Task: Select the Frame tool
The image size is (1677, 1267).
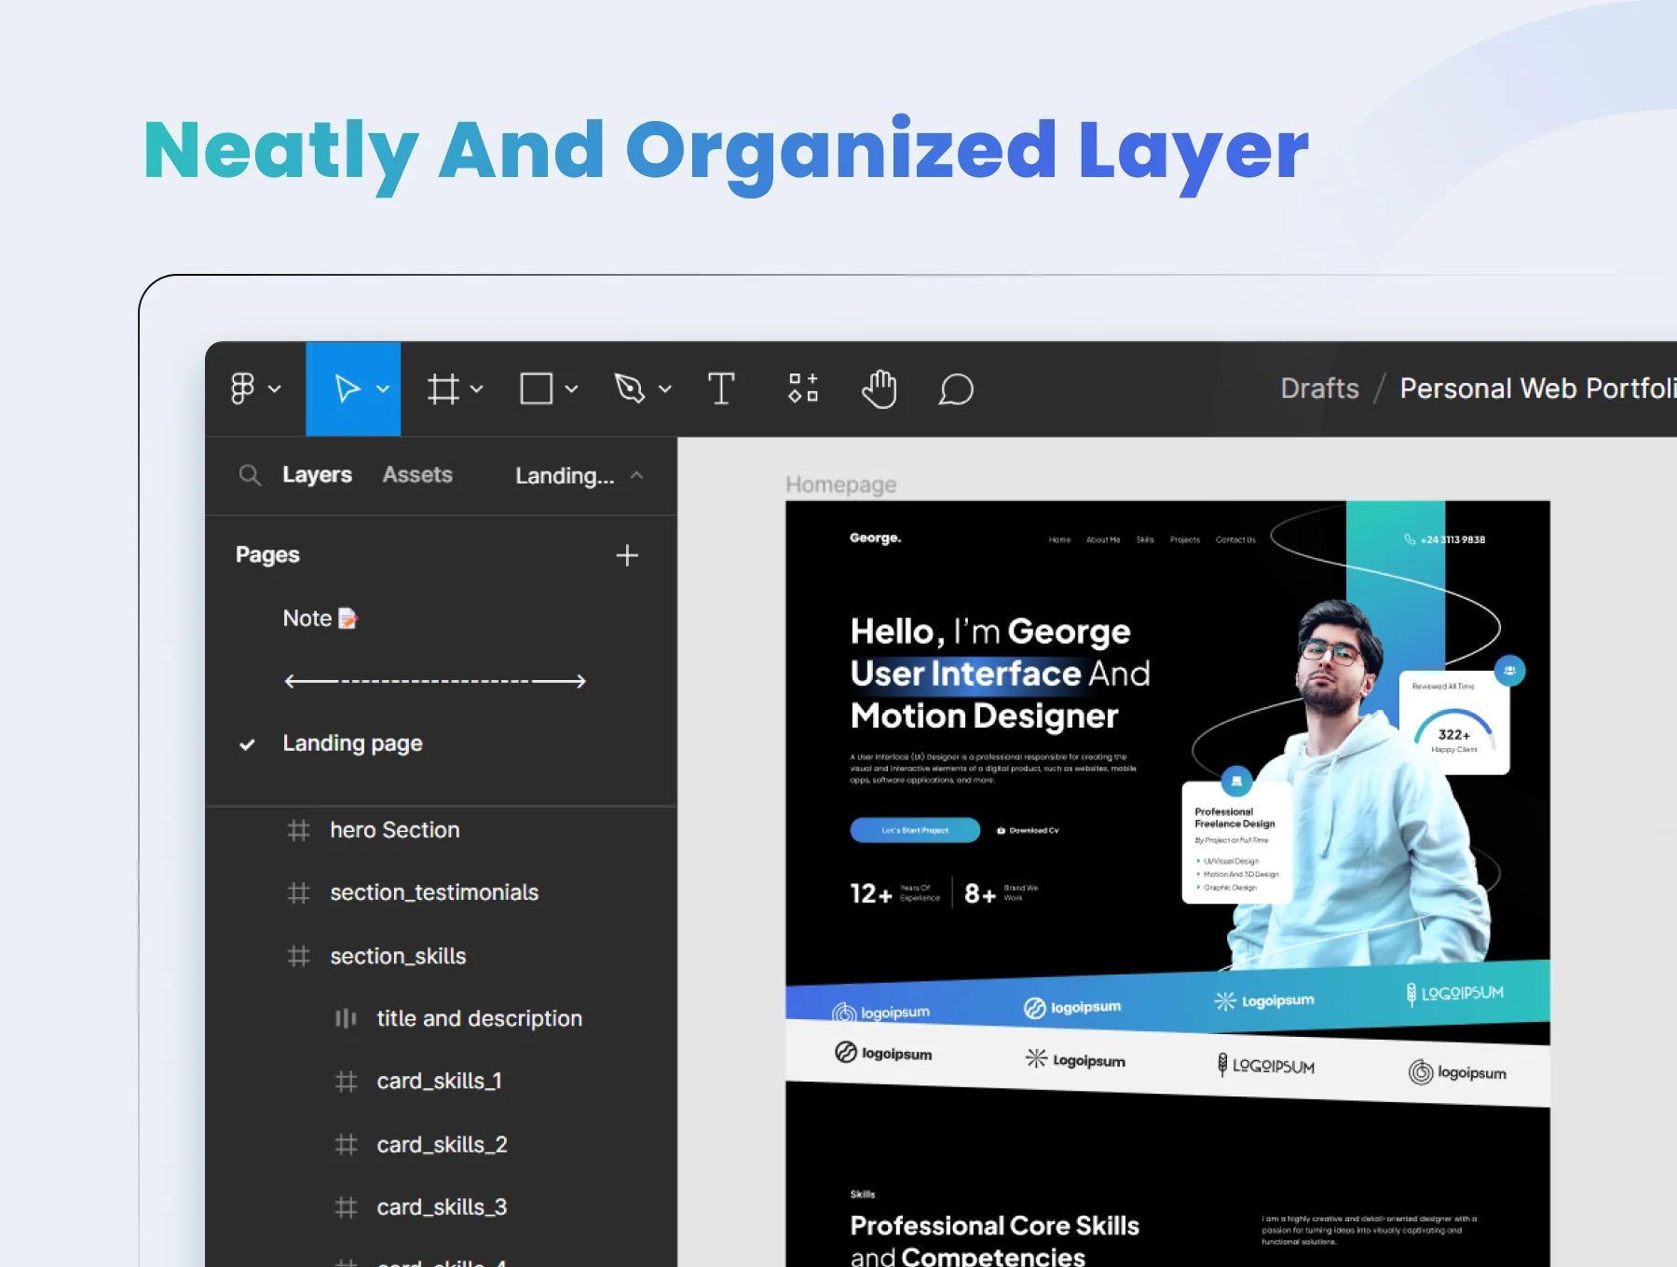Action: coord(443,388)
